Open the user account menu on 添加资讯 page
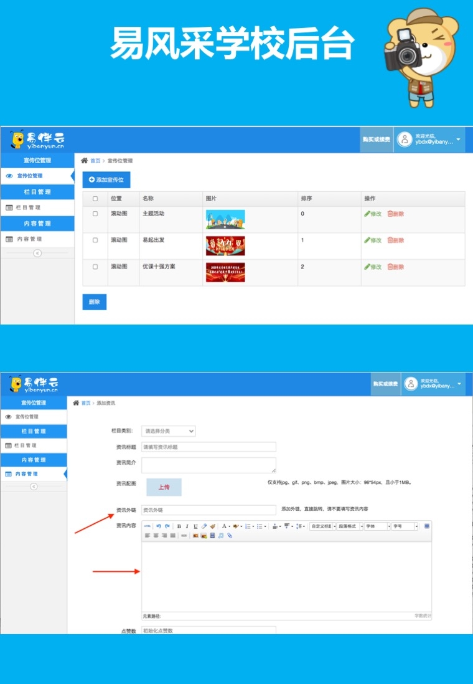The image size is (473, 684). (x=433, y=384)
